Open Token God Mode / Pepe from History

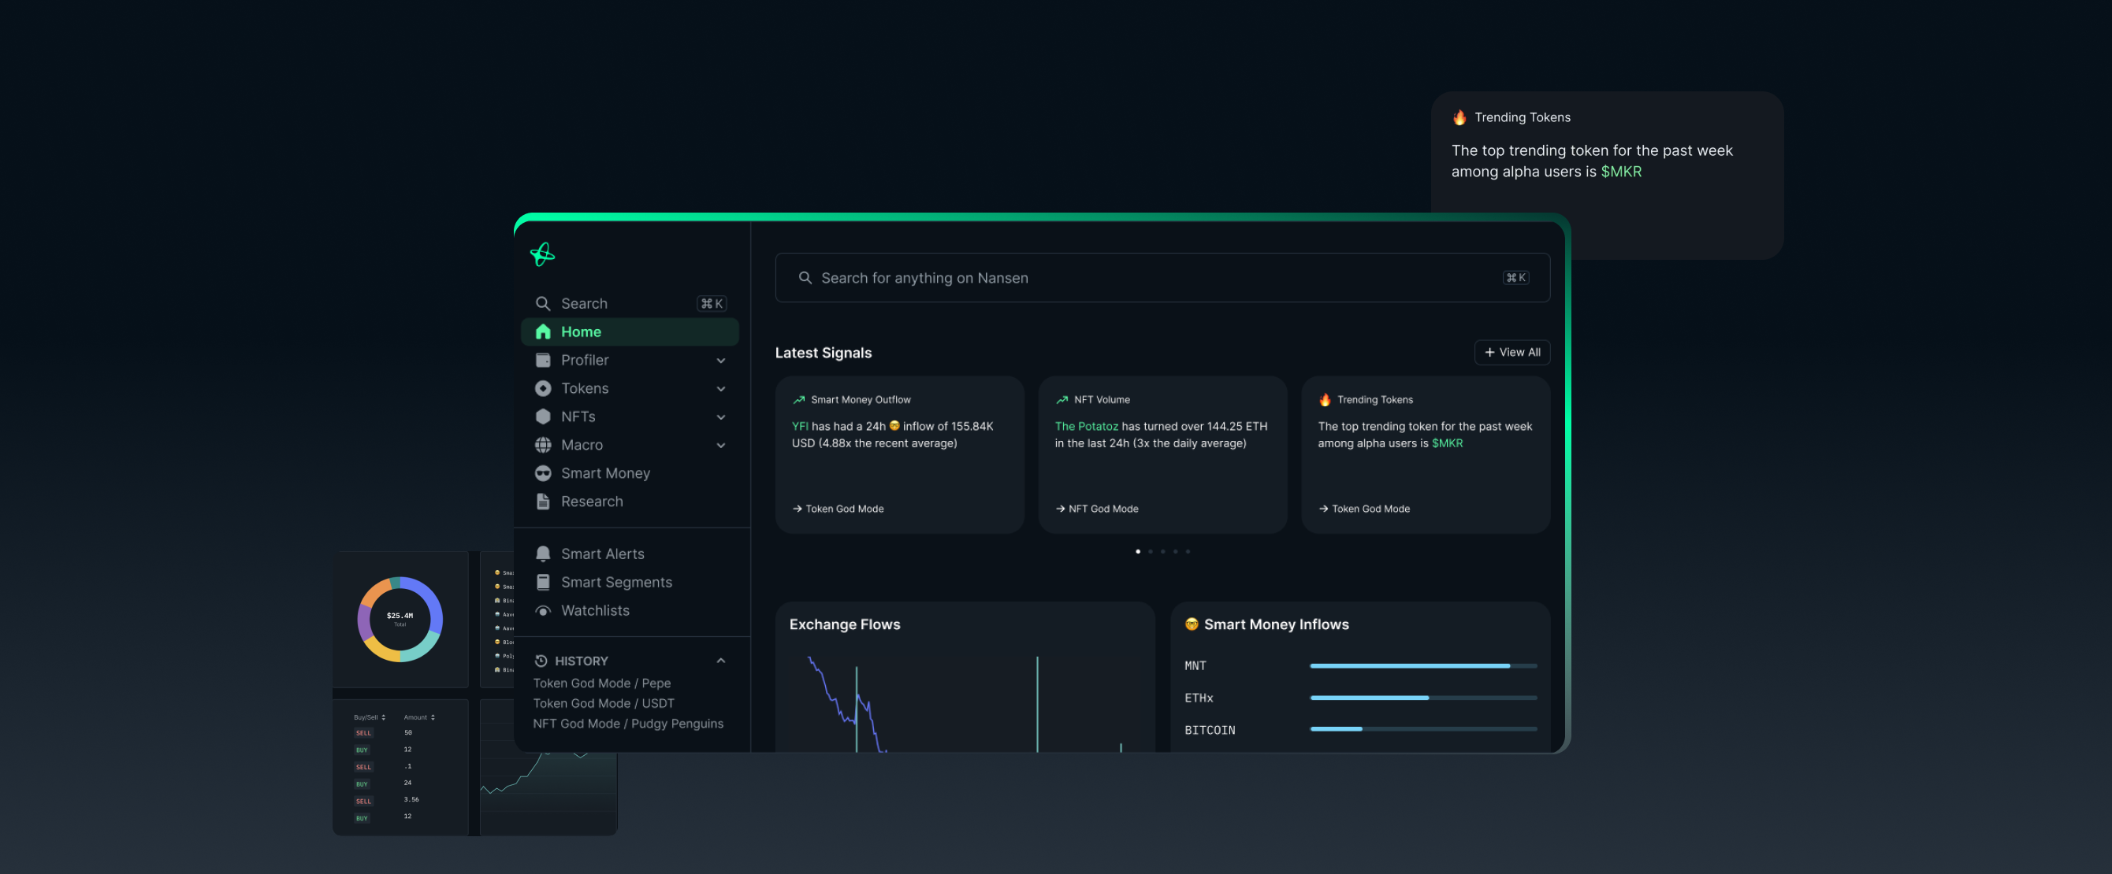[x=602, y=683]
